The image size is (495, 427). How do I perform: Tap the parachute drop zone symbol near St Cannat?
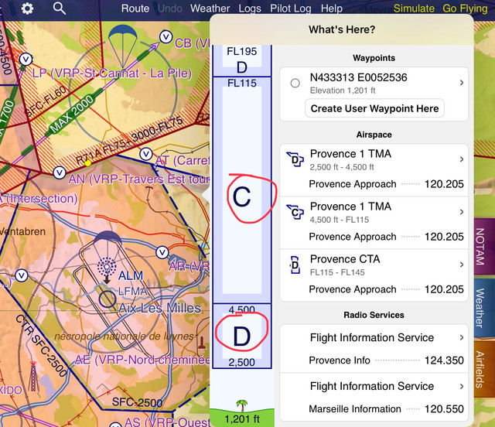123,46
